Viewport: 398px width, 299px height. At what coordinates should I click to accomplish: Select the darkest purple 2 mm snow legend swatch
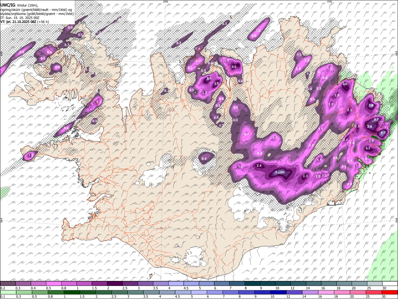point(115,283)
